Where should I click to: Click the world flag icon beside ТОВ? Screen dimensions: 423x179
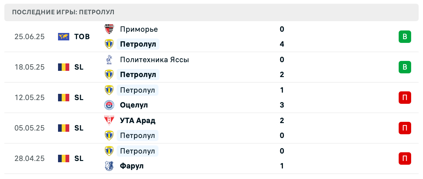[x=64, y=37]
